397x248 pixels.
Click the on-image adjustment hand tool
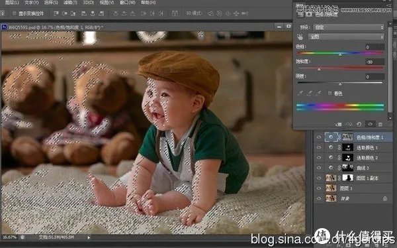click(300, 37)
